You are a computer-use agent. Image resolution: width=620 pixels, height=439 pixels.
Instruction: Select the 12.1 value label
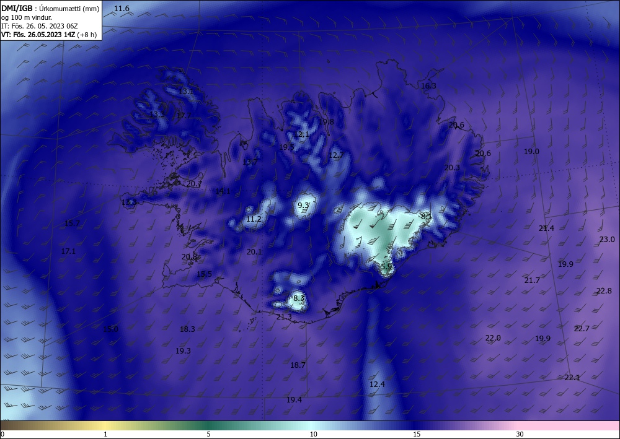click(x=302, y=134)
